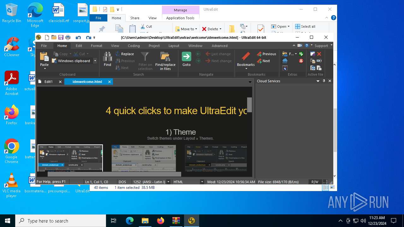The height and width of the screenshot is (227, 404).
Task: Expand the Bookmarks dropdown arrow
Action: coord(246,69)
